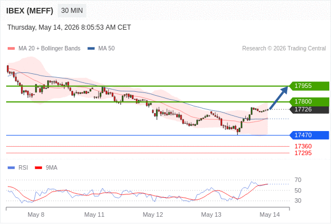Select the May 8 date marker
The image size is (331, 224).
36,214
